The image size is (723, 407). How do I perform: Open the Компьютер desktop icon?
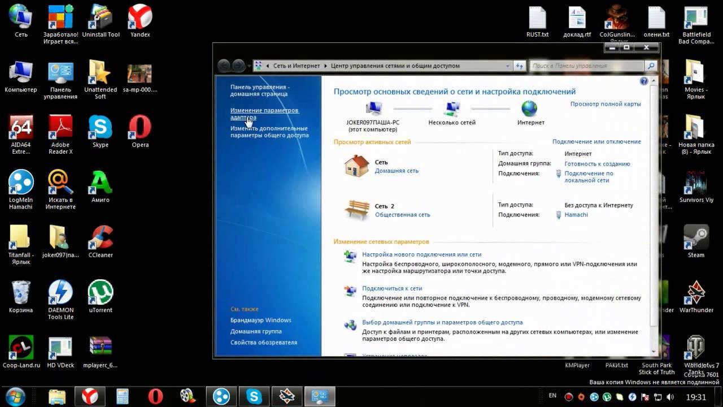pos(21,76)
